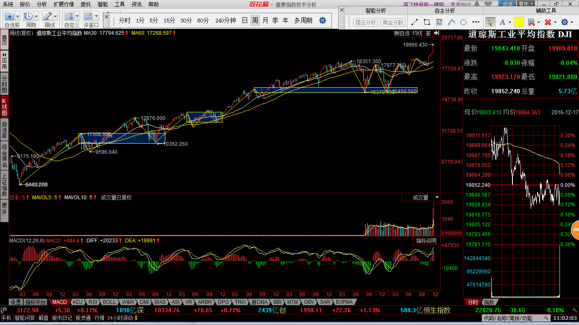The image size is (579, 325).
Task: Open the 资讯 button in title bar
Action: pos(507,4)
